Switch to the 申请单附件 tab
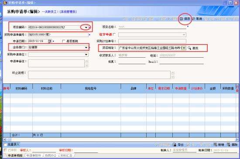Viewport: 240px width, 159px height. [x=34, y=156]
